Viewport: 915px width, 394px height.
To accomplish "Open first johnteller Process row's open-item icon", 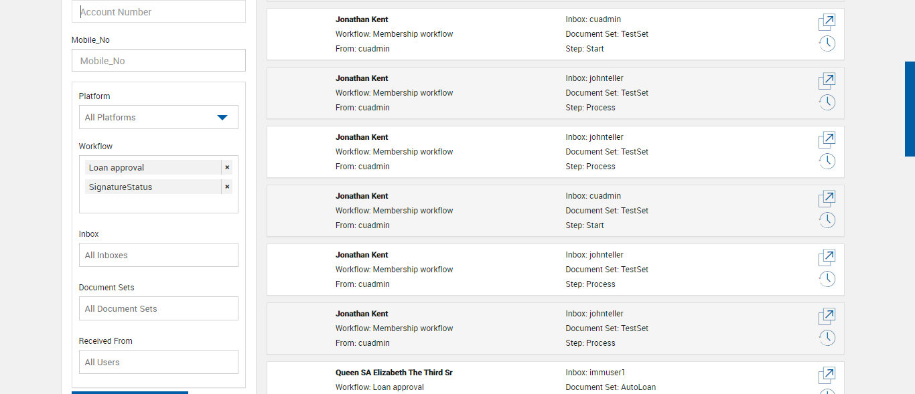I will coord(827,82).
